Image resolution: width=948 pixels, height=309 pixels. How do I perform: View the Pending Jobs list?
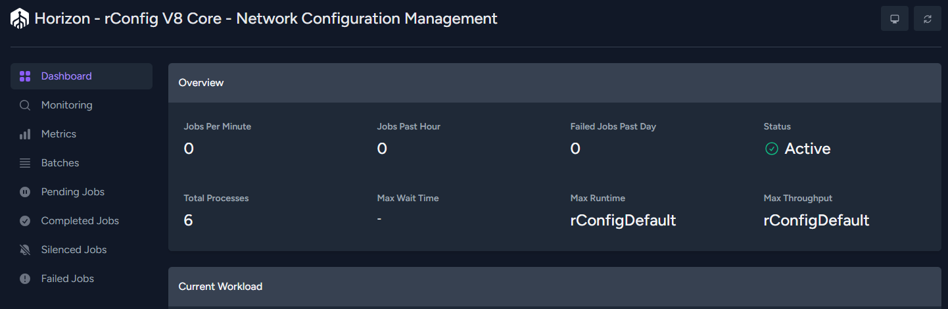click(x=82, y=192)
